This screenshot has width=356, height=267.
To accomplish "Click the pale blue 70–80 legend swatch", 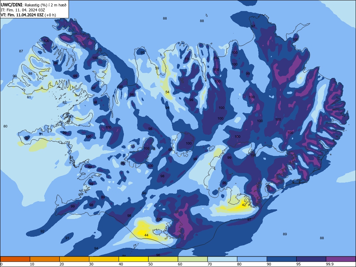I will point(222,259).
